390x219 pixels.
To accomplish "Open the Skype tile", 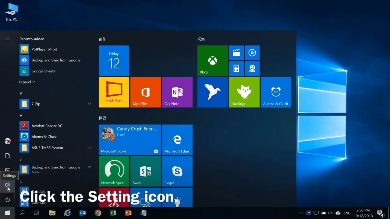I will coord(177,171).
